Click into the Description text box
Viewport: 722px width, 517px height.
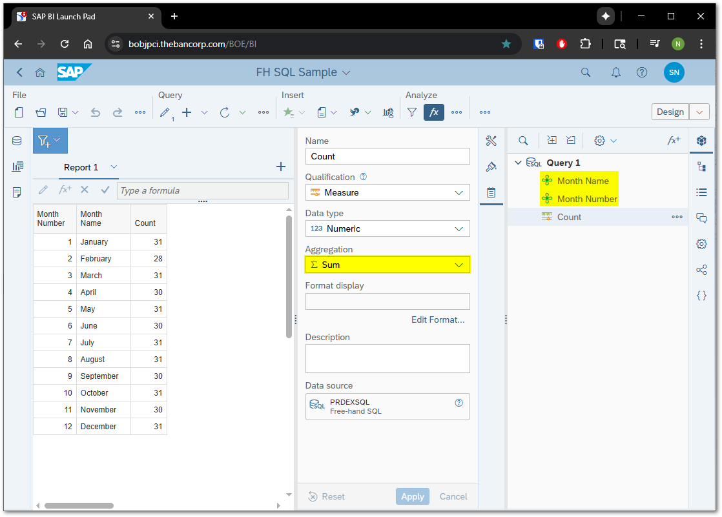tap(387, 358)
